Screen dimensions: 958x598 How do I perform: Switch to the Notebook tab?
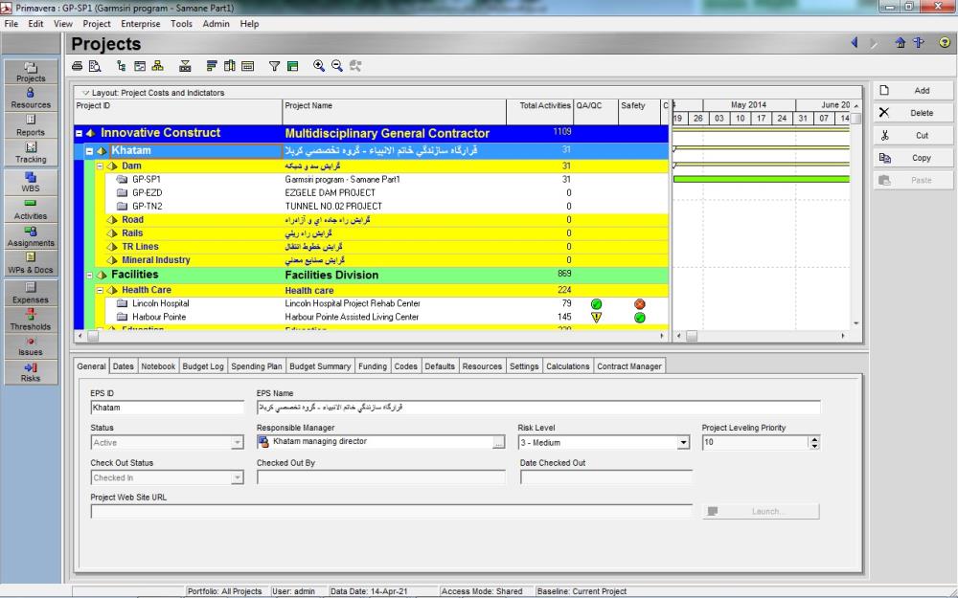click(x=158, y=366)
